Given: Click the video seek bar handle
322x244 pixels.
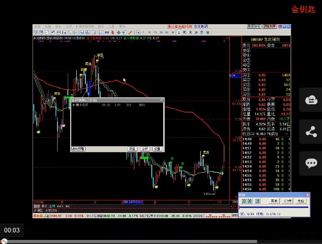Looking at the screenshot, I should 4,241.
